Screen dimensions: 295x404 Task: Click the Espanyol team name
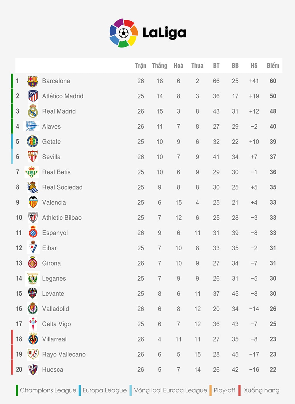pyautogui.click(x=55, y=233)
